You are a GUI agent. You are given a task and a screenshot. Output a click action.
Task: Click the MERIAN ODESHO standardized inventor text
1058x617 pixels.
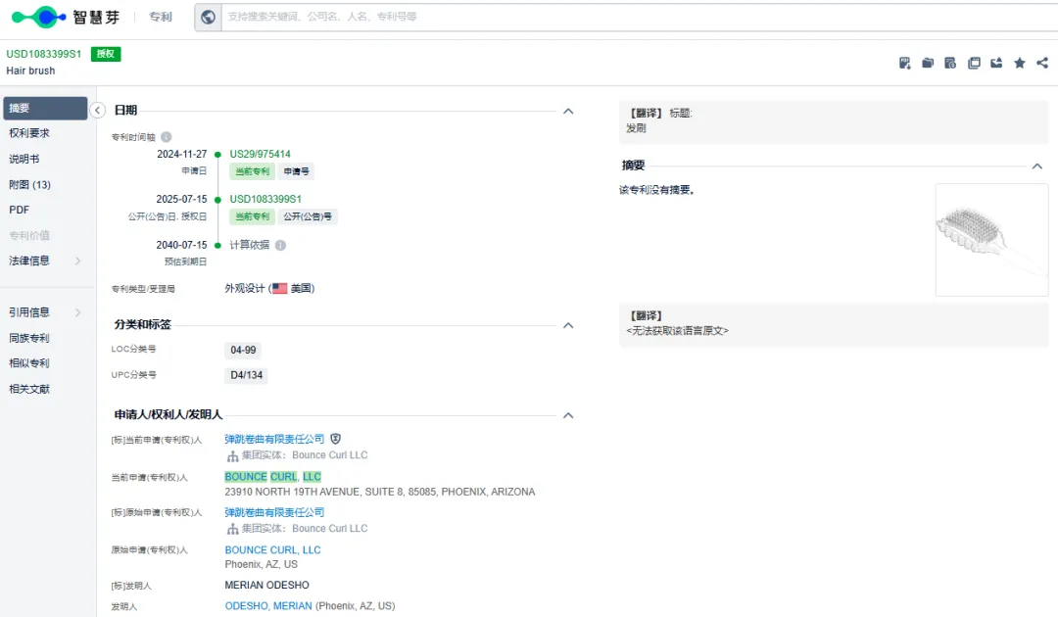266,586
